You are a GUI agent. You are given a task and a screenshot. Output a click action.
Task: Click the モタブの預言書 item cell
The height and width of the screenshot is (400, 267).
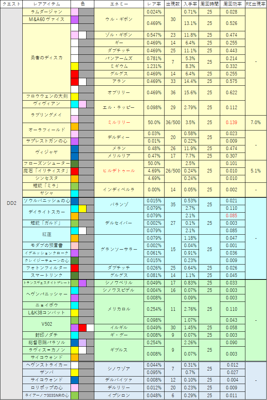click(x=46, y=246)
